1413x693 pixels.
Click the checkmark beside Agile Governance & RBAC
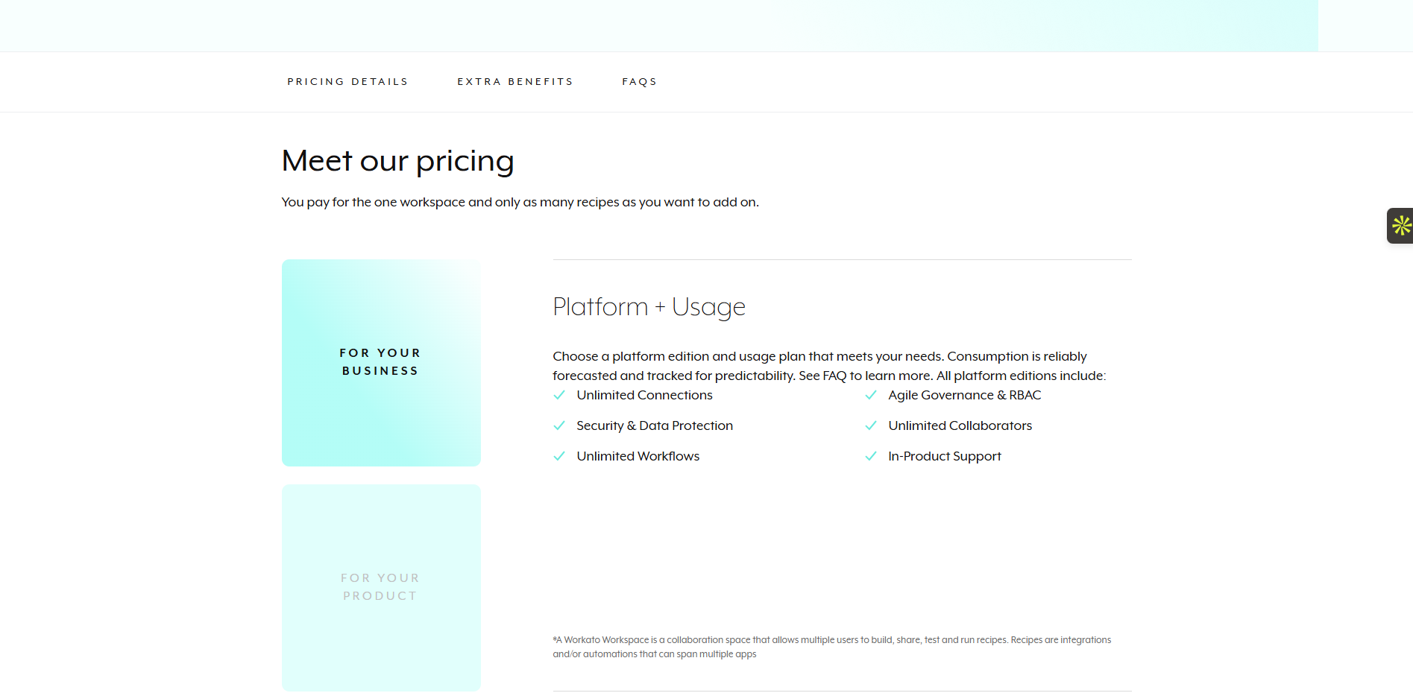[x=870, y=395]
